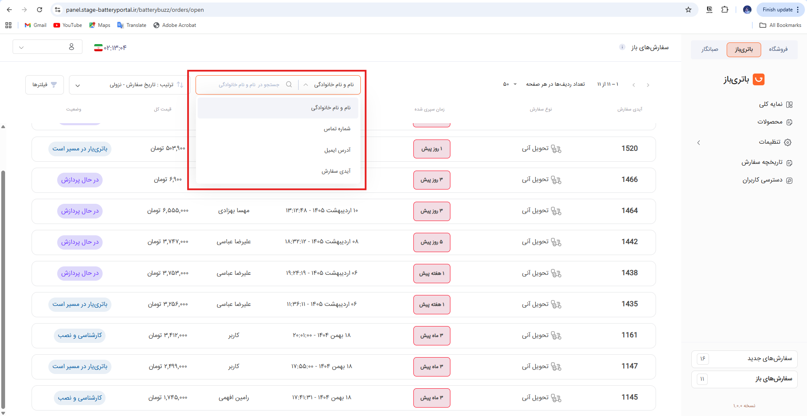This screenshot has height=416, width=807.
Task: Go to the previous page chevron
Action: [648, 85]
